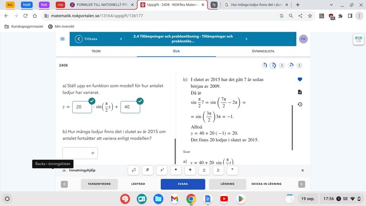Switch to the TEORI tab

[96, 51]
